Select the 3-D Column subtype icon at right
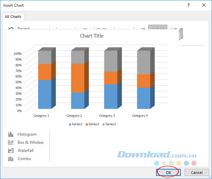This screenshot has height=179, width=212. (181, 33)
